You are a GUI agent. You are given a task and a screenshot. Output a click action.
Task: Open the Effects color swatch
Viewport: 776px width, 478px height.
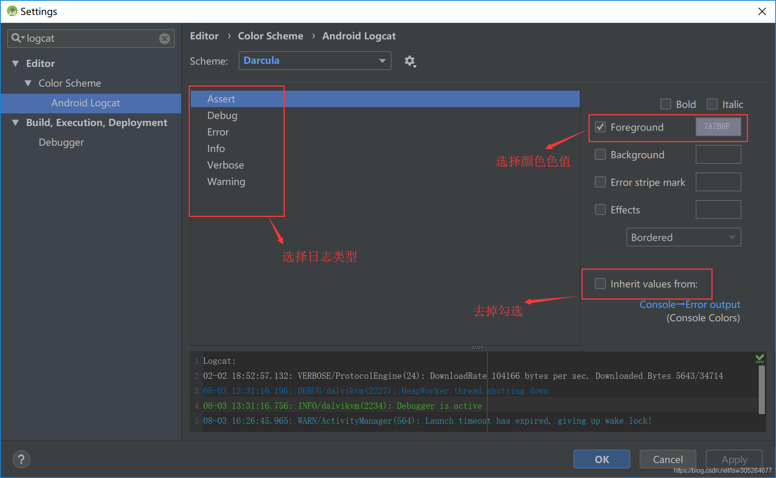[x=718, y=209]
